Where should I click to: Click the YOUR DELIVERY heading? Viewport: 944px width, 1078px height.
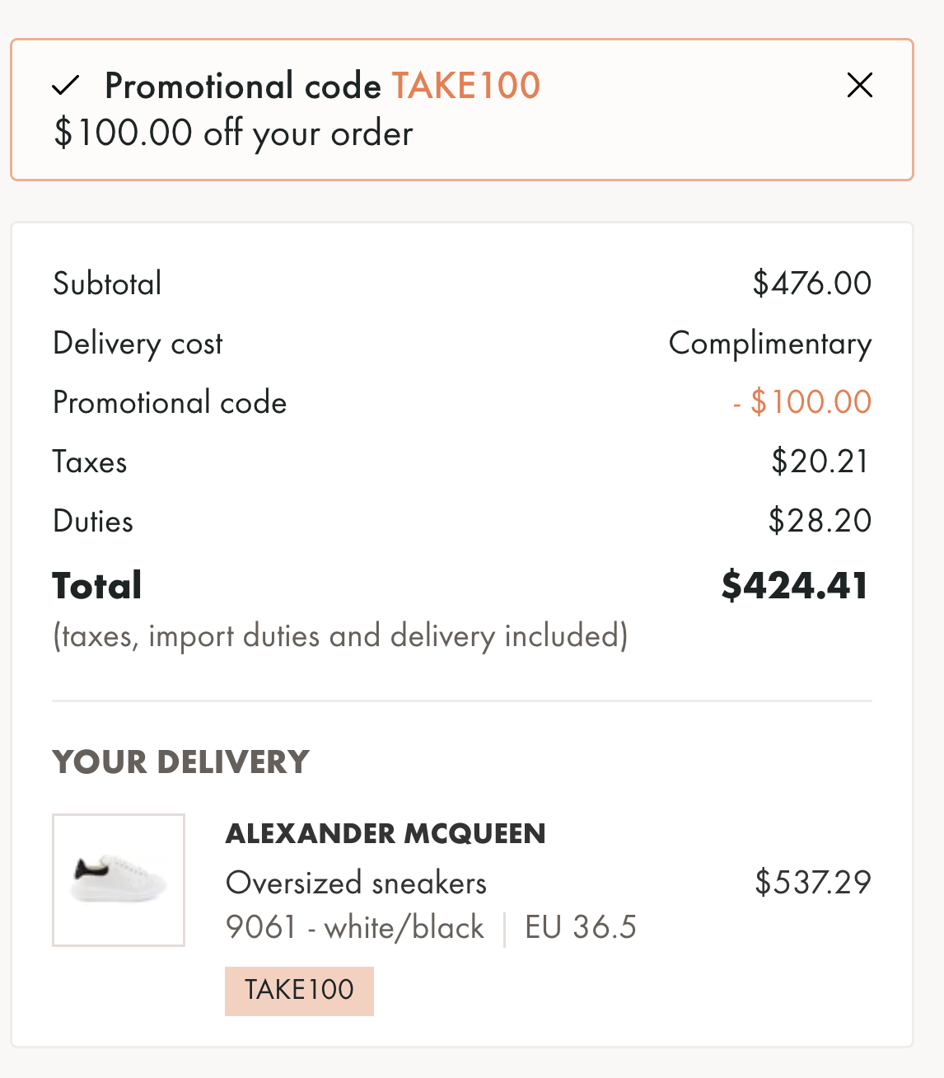pyautogui.click(x=180, y=762)
